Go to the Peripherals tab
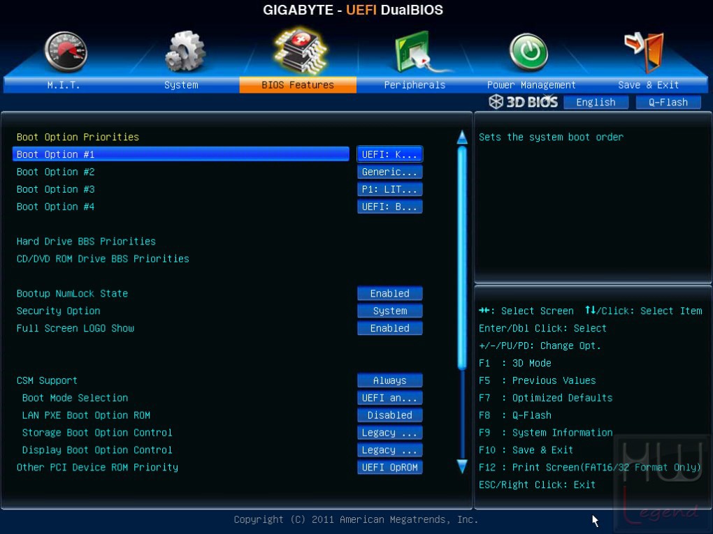 [x=415, y=85]
